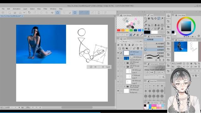Select the straight line Figure tool
Screen dimensions: 201x113
coord(152,29)
